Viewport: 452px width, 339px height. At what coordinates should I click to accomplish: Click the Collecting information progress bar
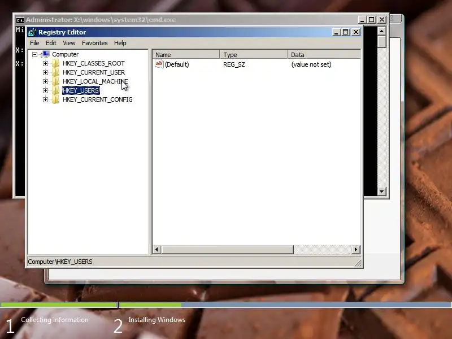coord(59,305)
